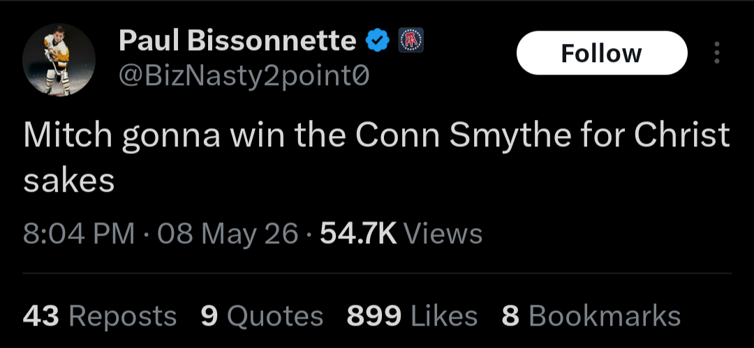Image resolution: width=754 pixels, height=348 pixels.
Task: Click the 8:04 PM timestamp
Action: 79,234
